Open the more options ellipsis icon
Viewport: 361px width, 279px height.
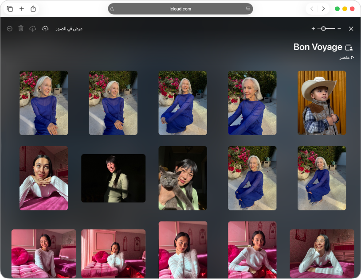[x=9, y=29]
